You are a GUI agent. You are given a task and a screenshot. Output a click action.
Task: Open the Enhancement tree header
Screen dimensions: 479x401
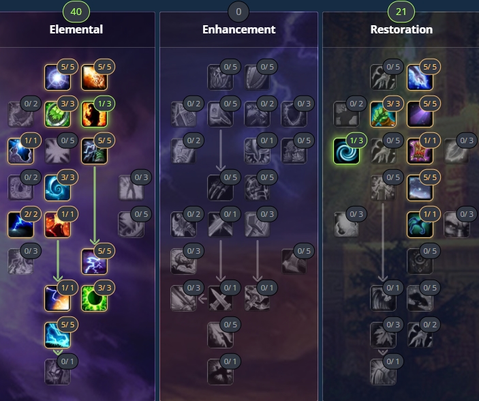(x=239, y=29)
